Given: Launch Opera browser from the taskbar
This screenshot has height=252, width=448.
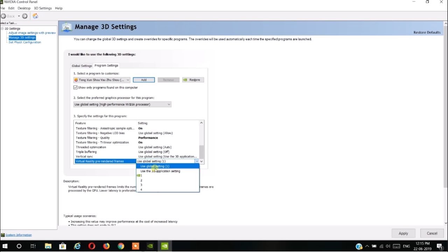Looking at the screenshot, I should click(92, 246).
